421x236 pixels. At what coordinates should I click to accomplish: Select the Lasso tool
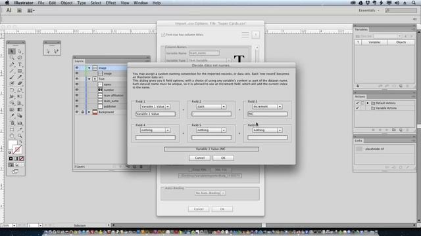coord(20,58)
